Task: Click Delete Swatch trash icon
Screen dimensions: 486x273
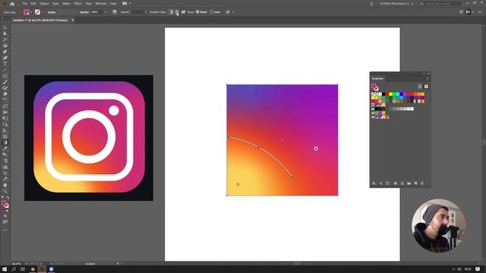Action: (x=422, y=184)
